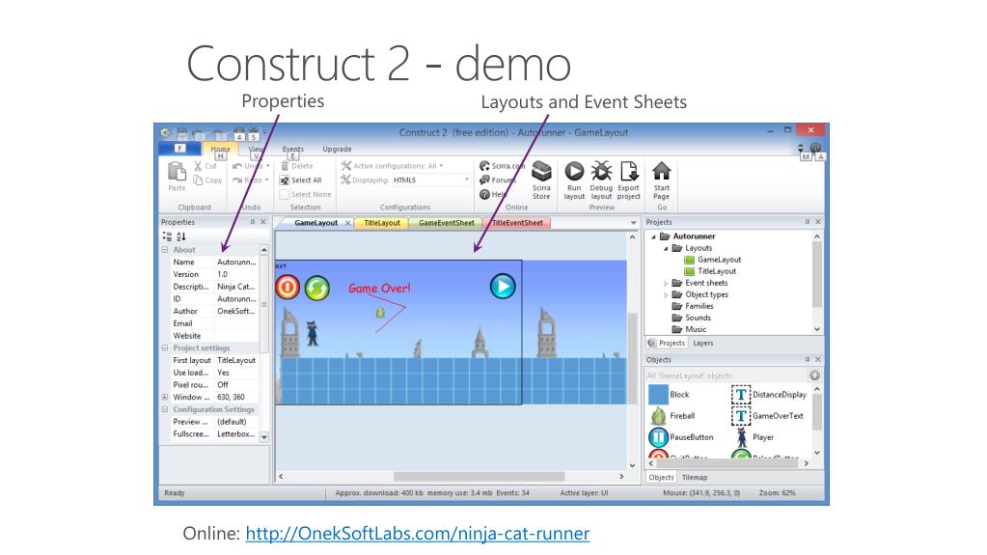The height and width of the screenshot is (555, 987).
Task: Select the GameOverText object
Action: (767, 416)
